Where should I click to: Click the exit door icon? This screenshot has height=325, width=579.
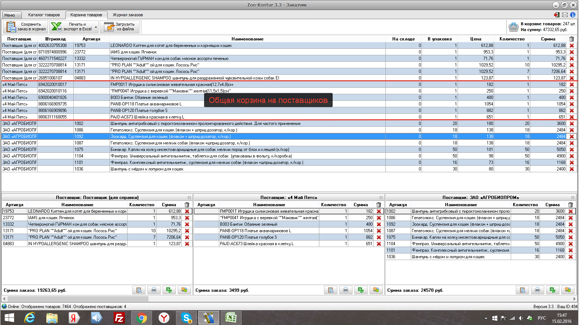pos(557,15)
